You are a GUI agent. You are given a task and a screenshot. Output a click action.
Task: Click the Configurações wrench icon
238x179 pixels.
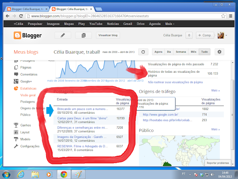pyautogui.click(x=16, y=146)
